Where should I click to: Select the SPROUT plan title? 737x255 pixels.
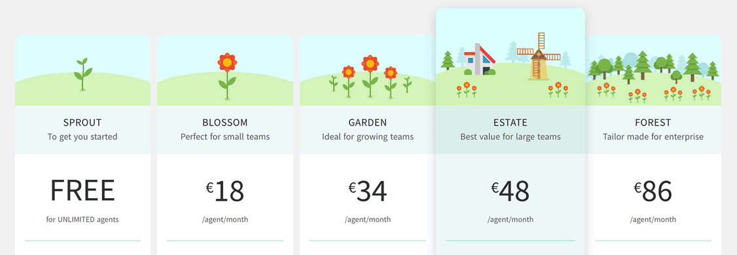pos(82,123)
